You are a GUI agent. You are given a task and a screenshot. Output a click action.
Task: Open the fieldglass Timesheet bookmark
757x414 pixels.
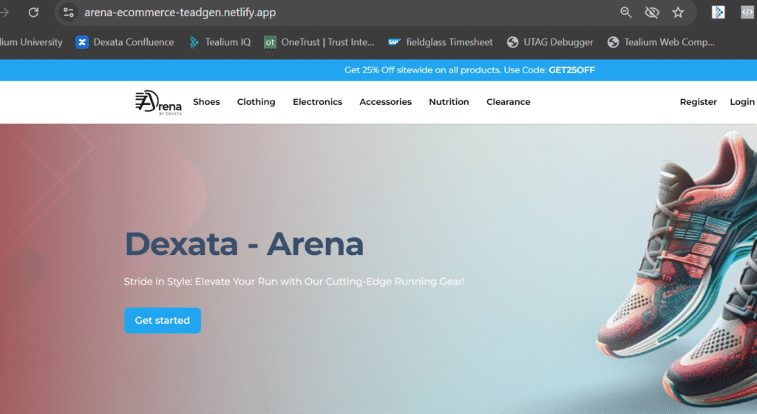click(x=440, y=42)
